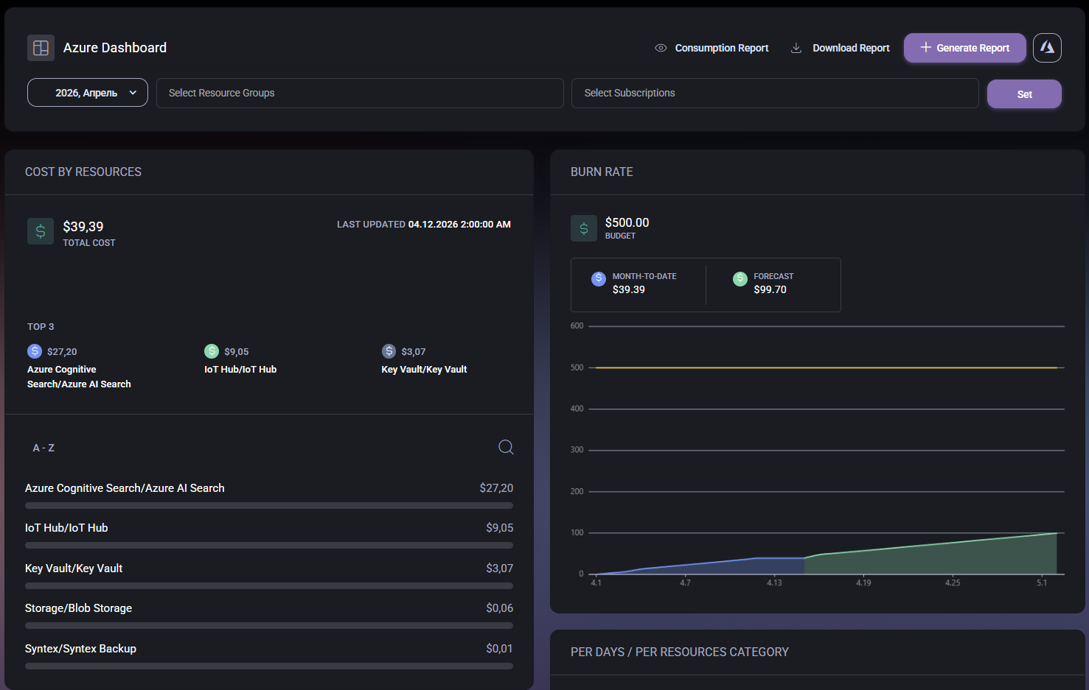Click the eye icon beside Consumption Report
1089x690 pixels.
click(x=660, y=47)
